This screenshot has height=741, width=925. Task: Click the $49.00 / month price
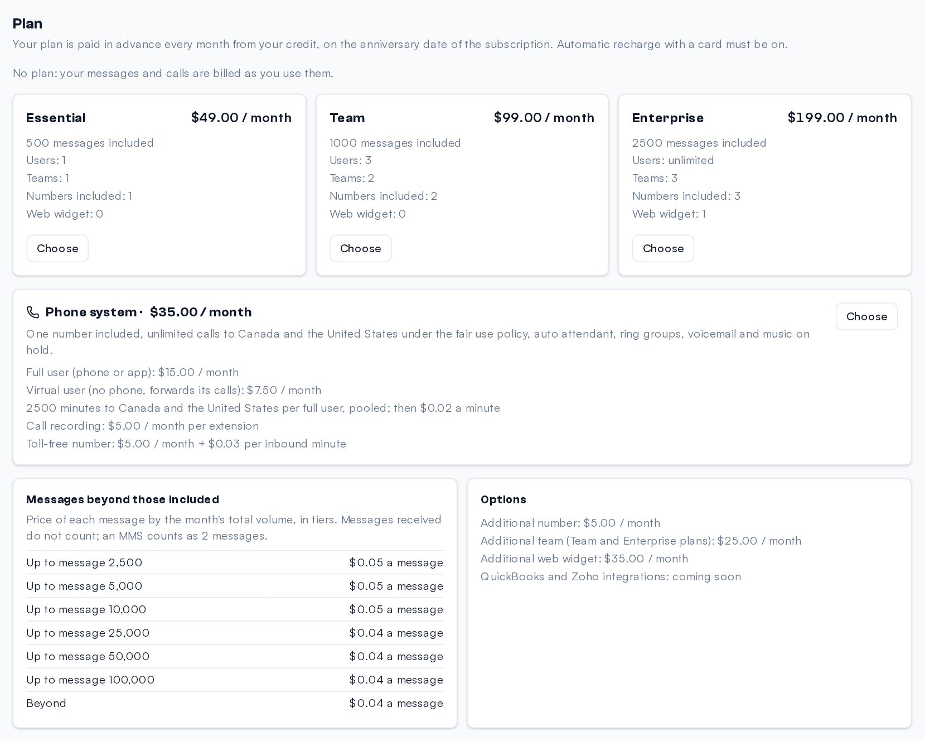click(241, 118)
